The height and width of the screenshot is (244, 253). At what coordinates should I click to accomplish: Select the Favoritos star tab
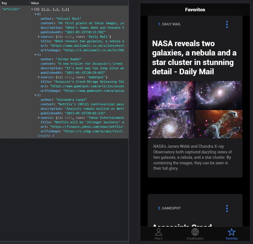click(232, 234)
